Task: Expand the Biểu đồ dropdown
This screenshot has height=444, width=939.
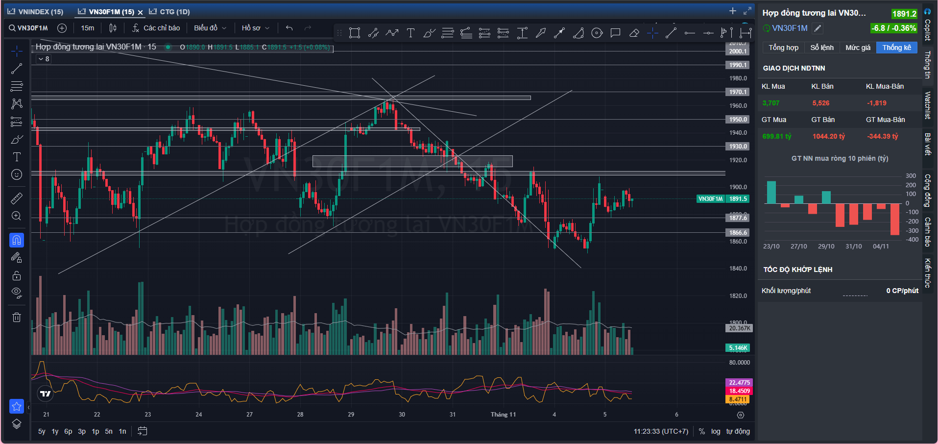Action: pos(210,28)
